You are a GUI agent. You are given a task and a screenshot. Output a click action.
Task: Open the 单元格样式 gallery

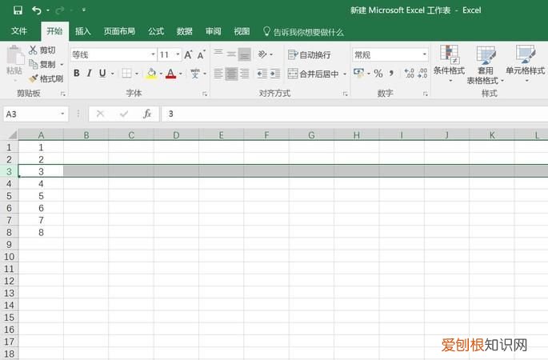(526, 64)
